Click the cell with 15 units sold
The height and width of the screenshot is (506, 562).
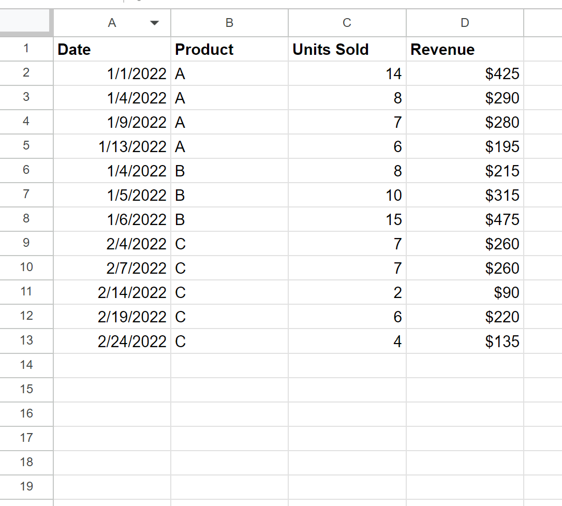coord(347,219)
